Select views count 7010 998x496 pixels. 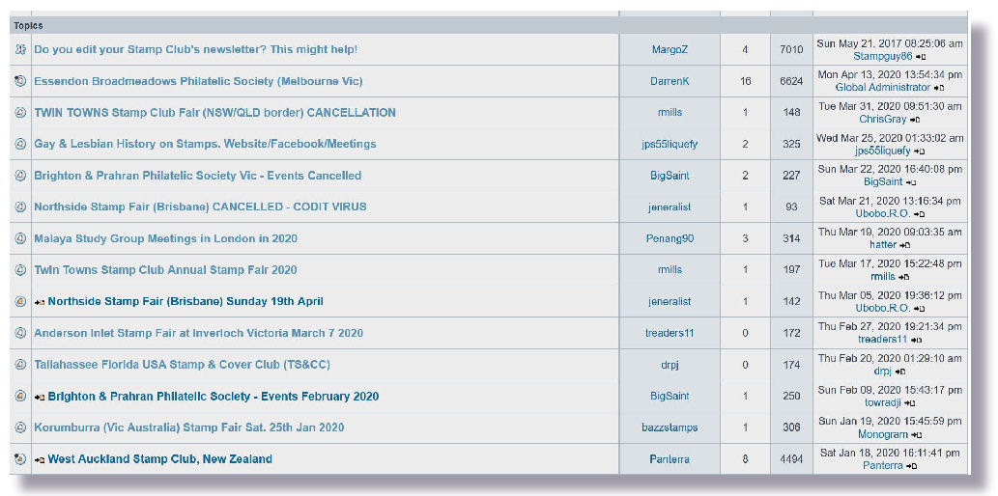click(791, 49)
